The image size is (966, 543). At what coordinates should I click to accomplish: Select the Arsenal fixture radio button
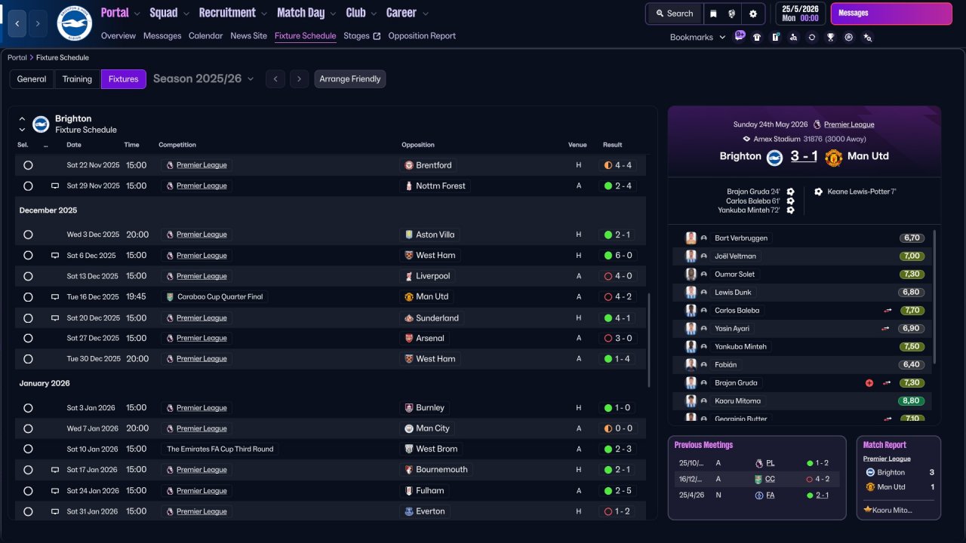28,338
